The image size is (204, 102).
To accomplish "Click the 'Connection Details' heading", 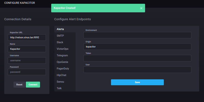I will pos(18,19).
